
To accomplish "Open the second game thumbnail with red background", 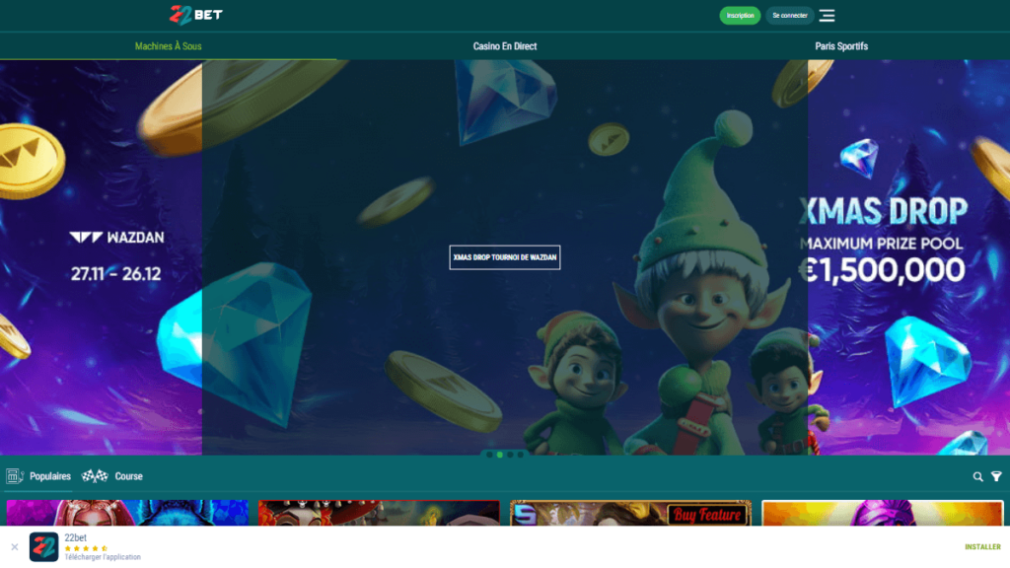I will pyautogui.click(x=379, y=513).
